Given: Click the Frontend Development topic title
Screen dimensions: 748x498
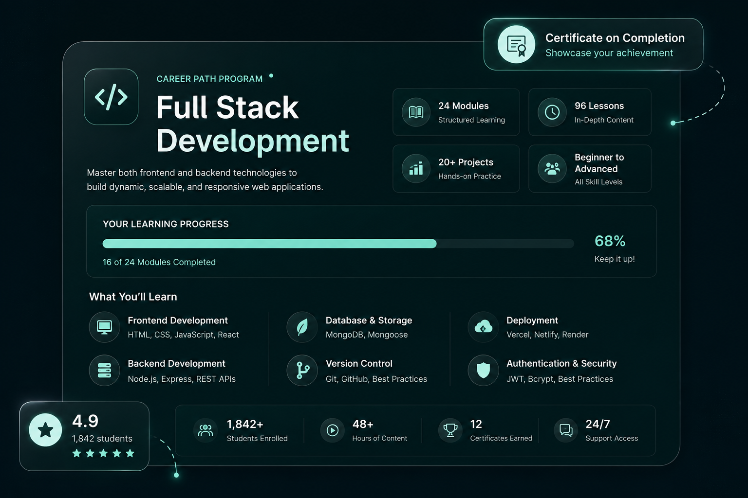Looking at the screenshot, I should click(x=178, y=320).
